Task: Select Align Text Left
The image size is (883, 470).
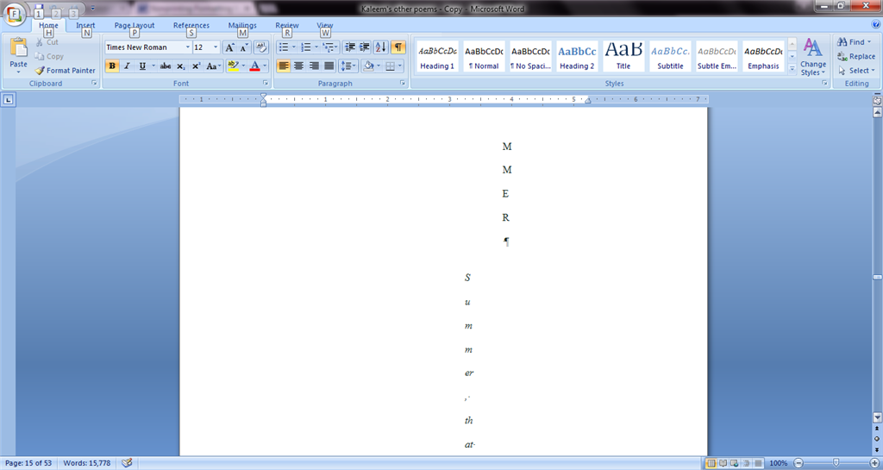Action: 284,66
